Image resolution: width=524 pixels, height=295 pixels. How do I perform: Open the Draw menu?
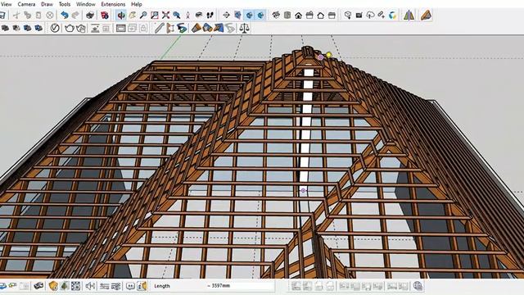47,4
